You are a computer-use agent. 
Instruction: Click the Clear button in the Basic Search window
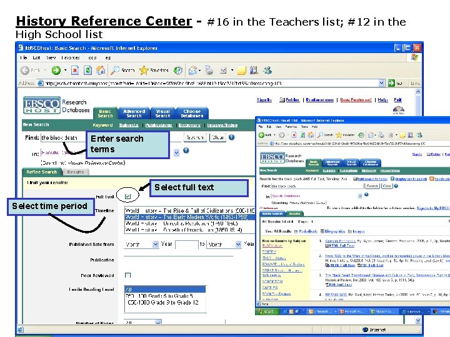click(x=218, y=137)
